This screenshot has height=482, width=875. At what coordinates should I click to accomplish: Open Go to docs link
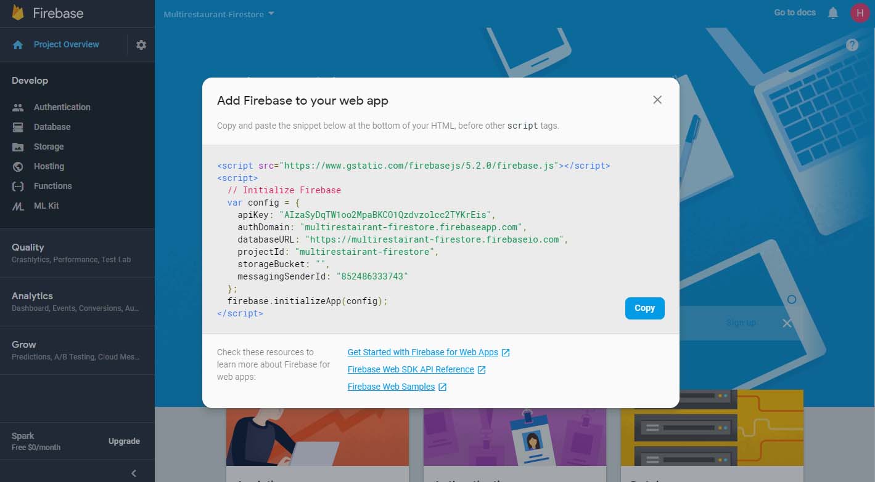click(795, 13)
